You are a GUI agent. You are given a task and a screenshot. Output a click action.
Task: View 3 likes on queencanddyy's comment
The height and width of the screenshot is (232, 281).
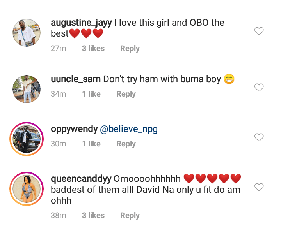(93, 216)
